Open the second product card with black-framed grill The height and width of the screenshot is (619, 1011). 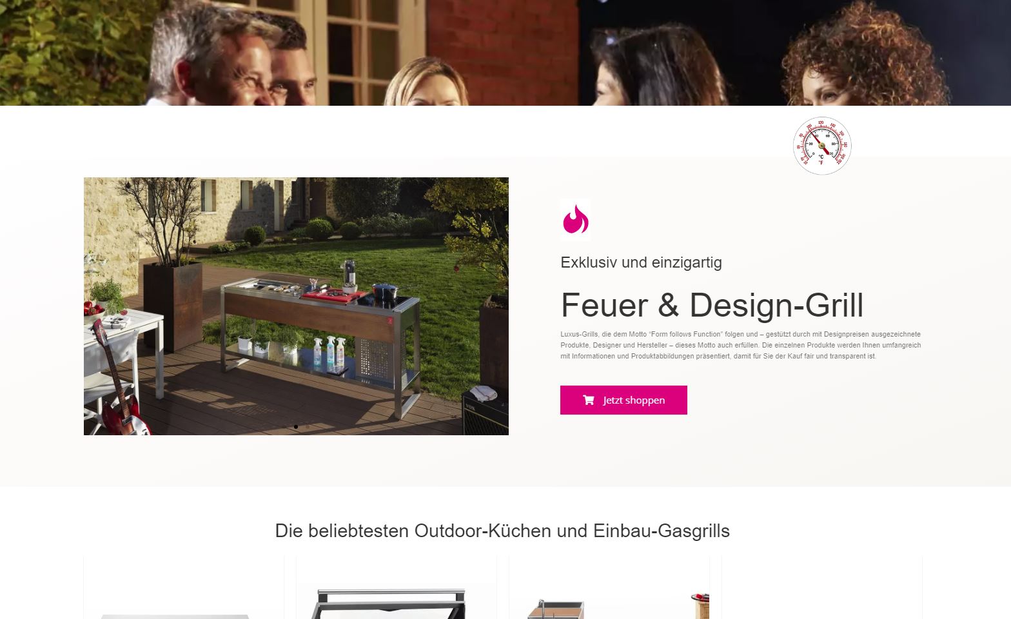coord(397,587)
